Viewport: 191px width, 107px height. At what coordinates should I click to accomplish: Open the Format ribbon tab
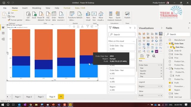pyautogui.click(x=67, y=8)
